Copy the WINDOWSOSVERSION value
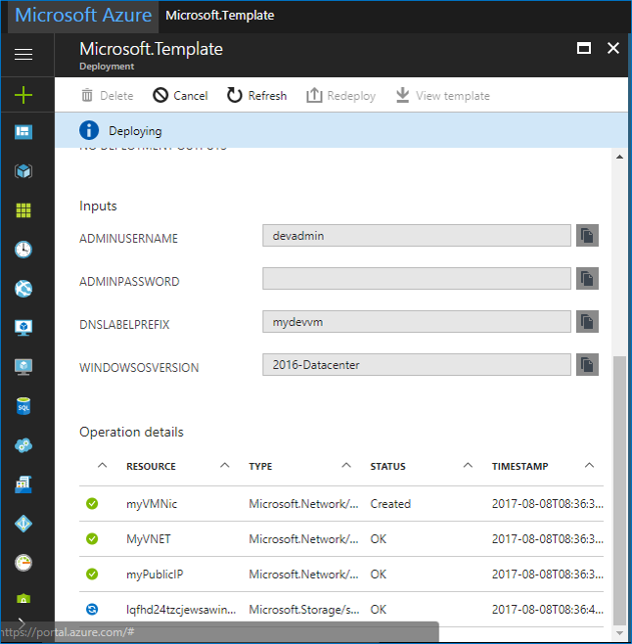Screen dimensions: 632x644 [x=587, y=364]
